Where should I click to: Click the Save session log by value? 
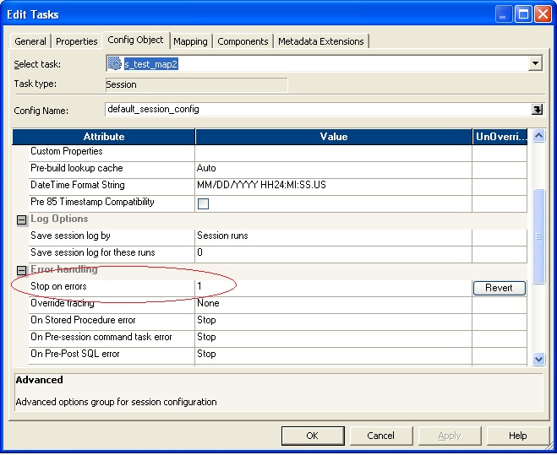click(334, 236)
